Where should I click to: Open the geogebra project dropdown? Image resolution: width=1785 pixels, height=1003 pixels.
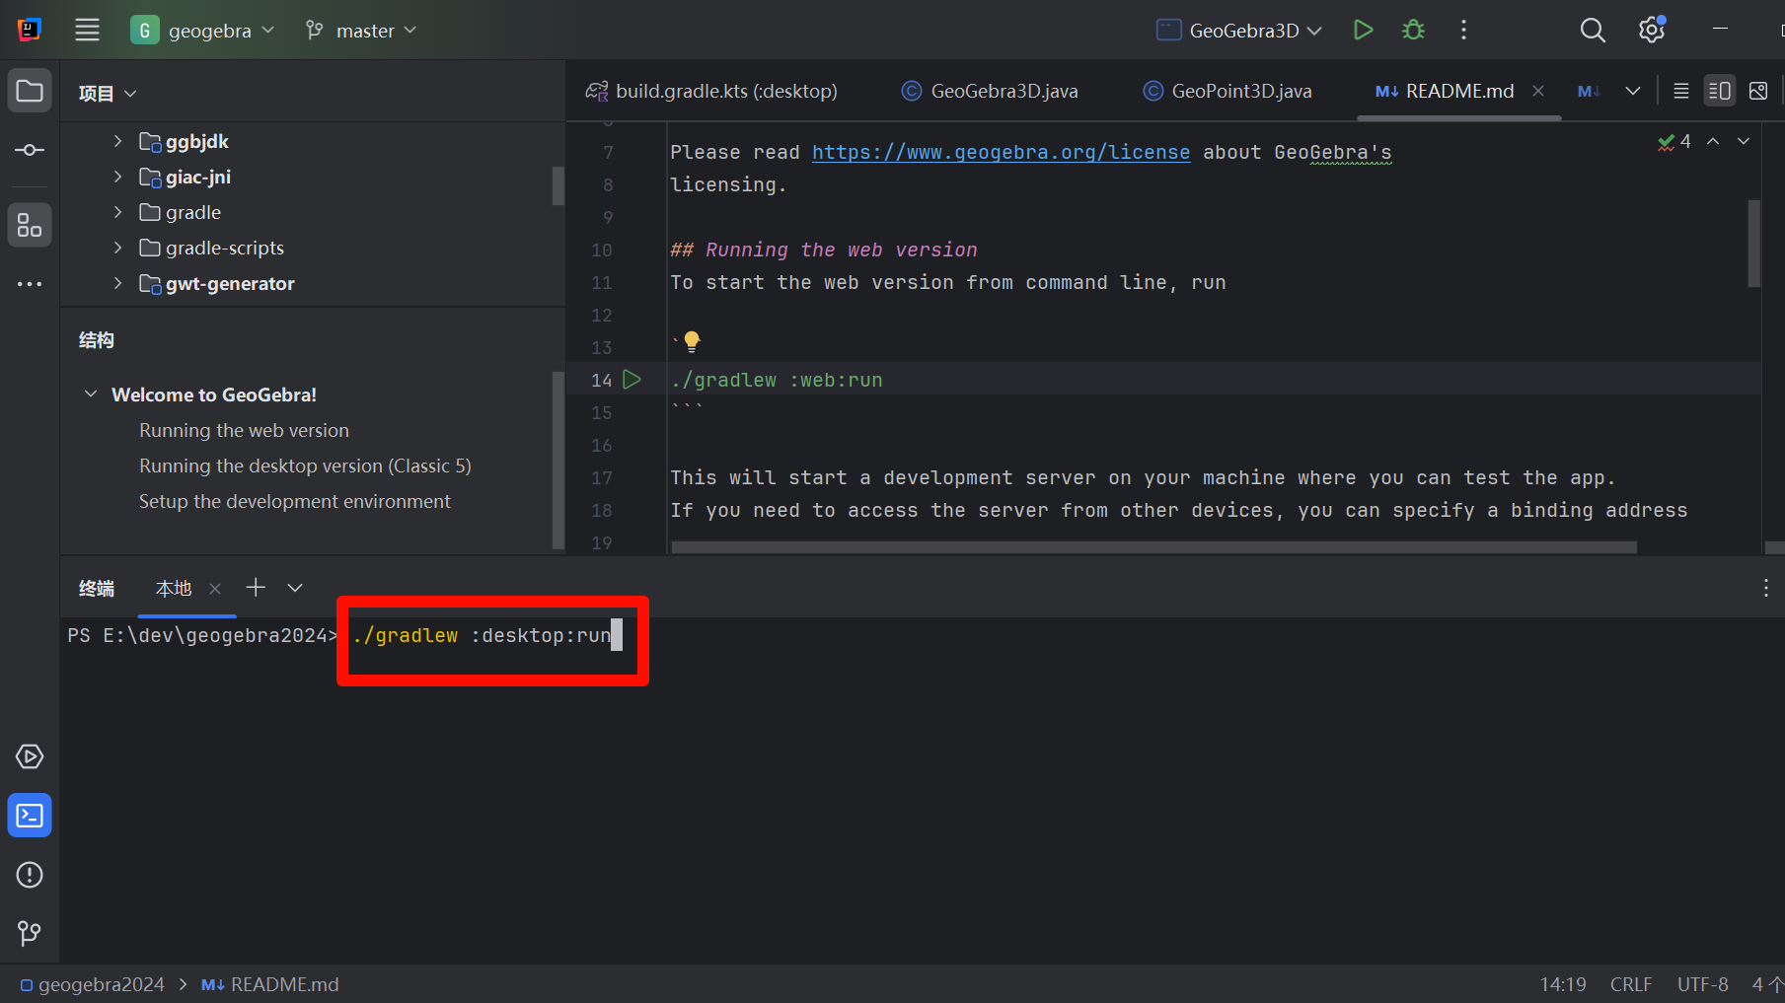point(203,31)
